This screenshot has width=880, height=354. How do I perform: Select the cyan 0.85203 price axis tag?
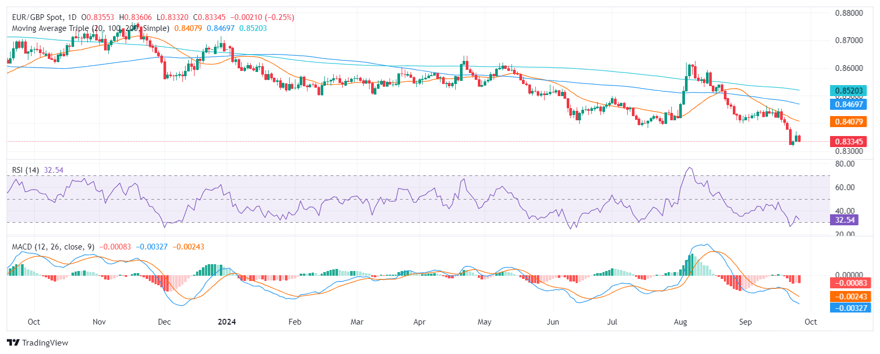click(848, 91)
